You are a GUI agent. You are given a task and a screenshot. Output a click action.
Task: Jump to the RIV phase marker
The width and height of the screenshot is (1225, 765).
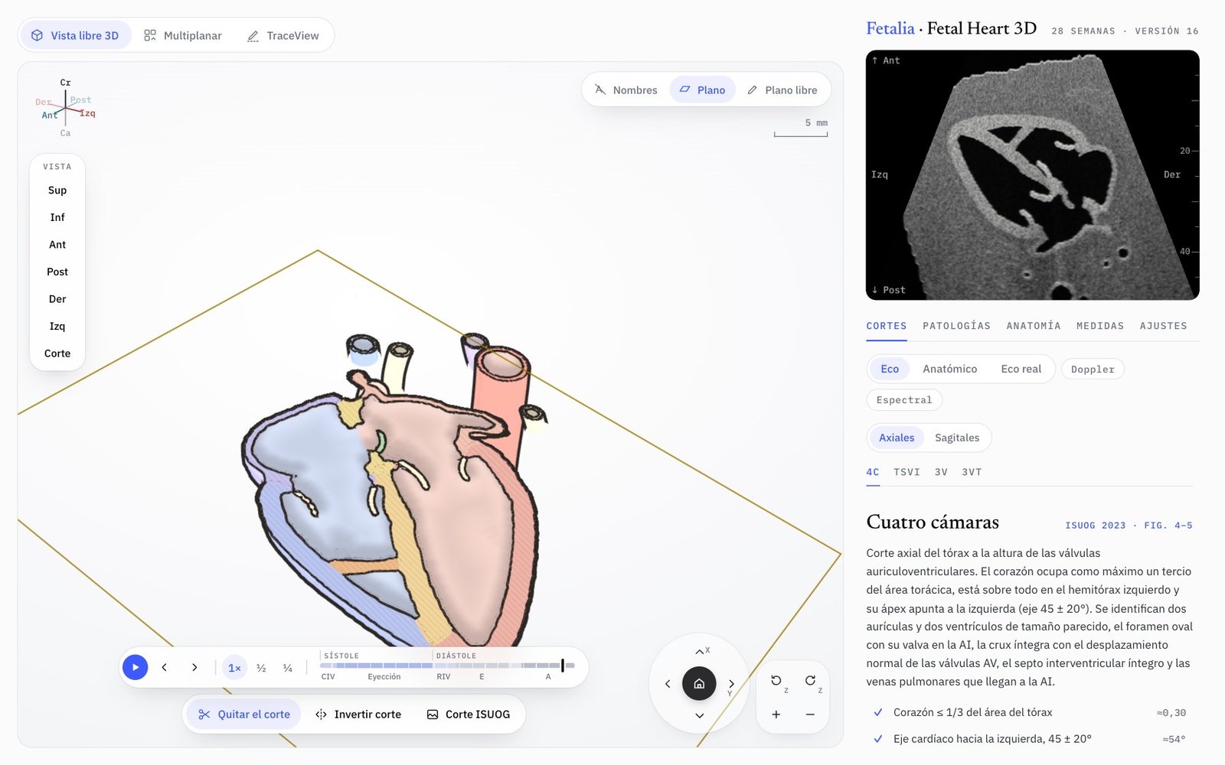coord(443,677)
